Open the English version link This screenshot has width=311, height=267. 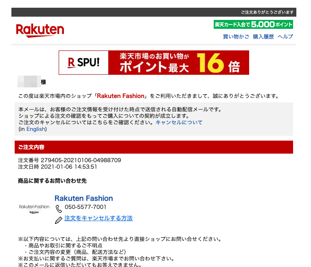tap(36, 129)
